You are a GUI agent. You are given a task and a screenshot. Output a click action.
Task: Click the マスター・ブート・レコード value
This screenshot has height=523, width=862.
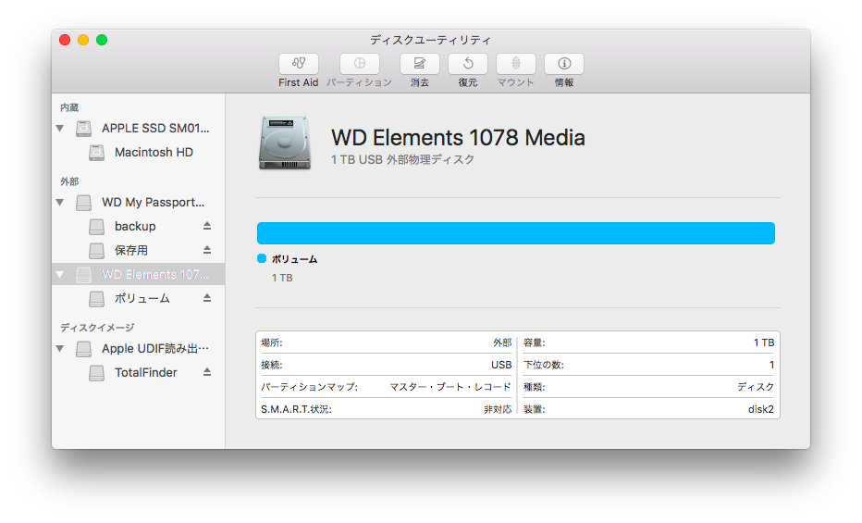click(x=450, y=387)
